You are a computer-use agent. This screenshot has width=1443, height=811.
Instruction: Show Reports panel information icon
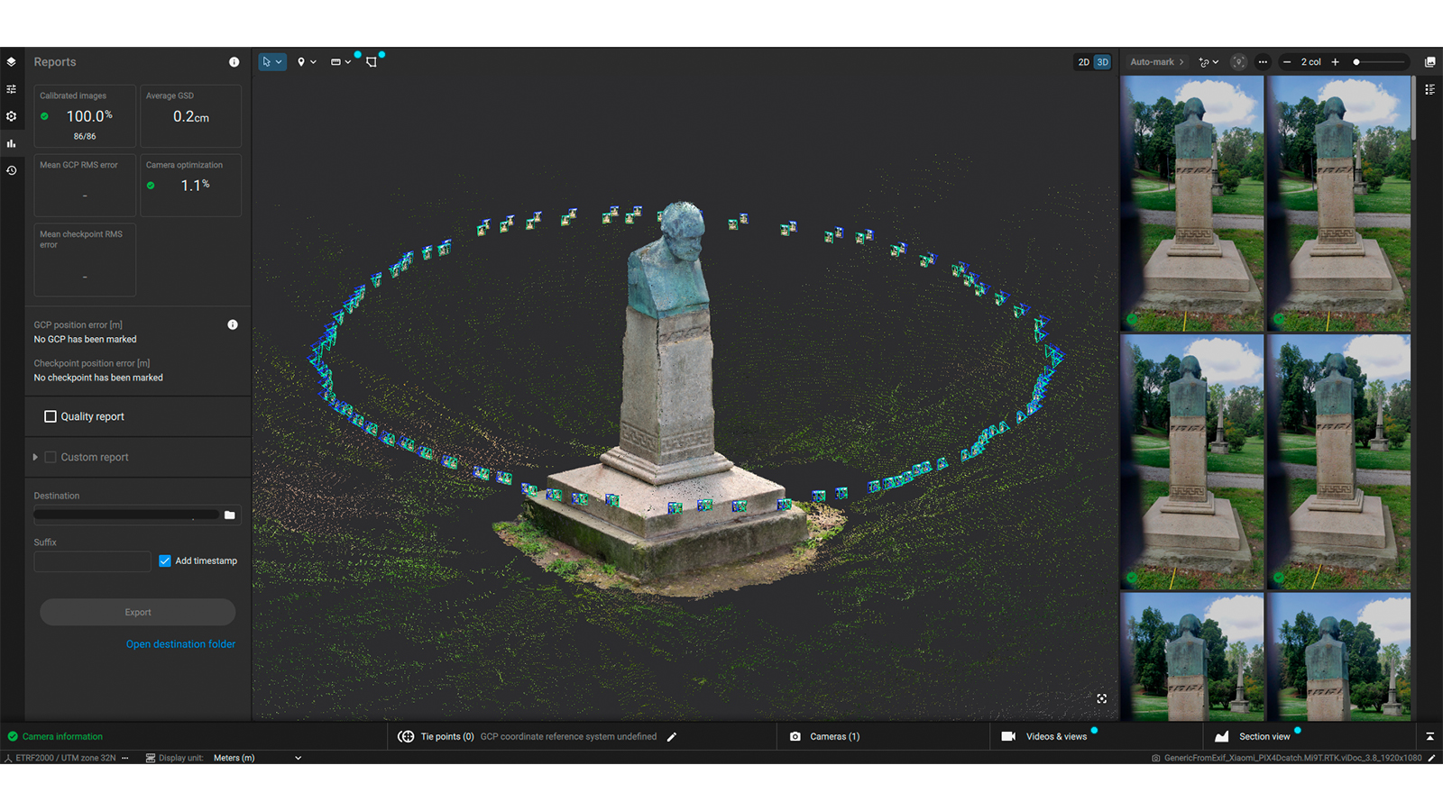coord(234,62)
